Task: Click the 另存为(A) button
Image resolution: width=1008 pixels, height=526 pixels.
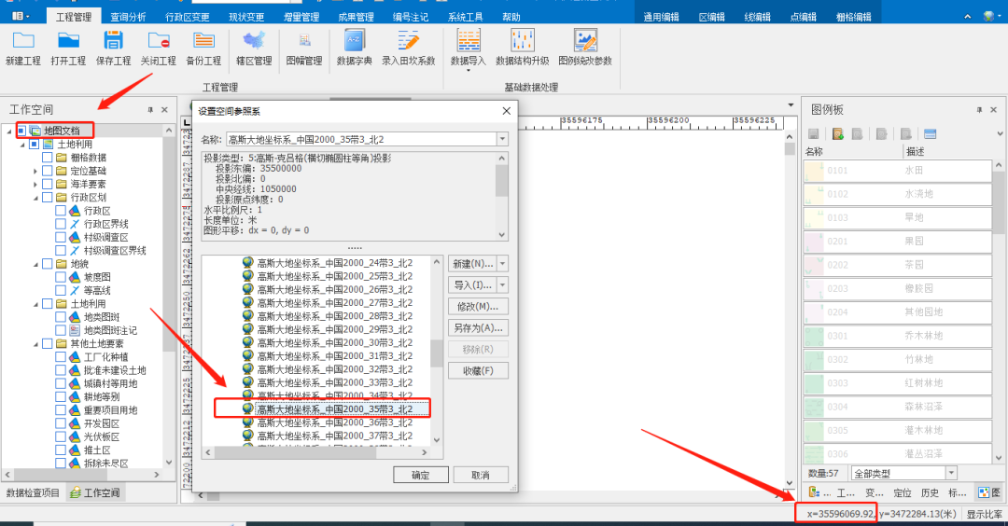Action: (478, 327)
